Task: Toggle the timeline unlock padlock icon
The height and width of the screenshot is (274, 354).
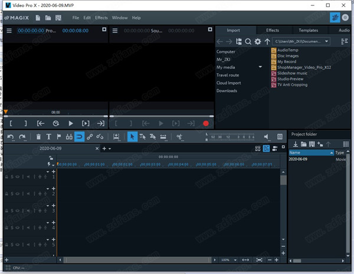Action: pos(51,158)
